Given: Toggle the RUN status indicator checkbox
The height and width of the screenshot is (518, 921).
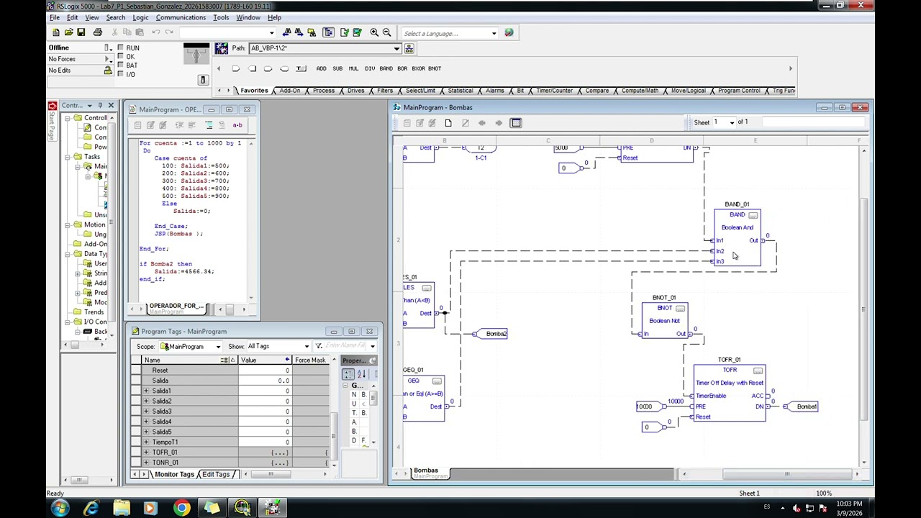Looking at the screenshot, I should [x=120, y=48].
